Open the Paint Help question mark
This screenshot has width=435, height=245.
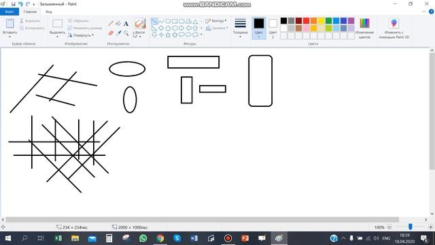[x=431, y=12]
